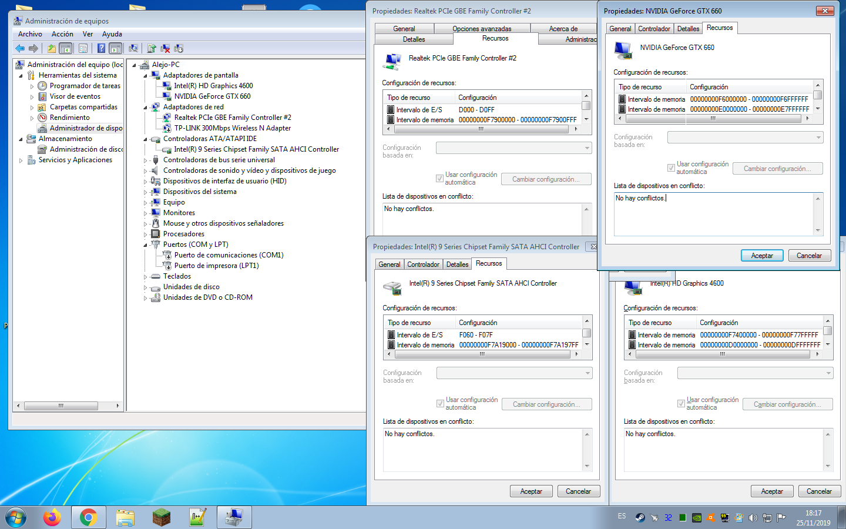Click the Up one level folder icon
The image size is (846, 529).
pos(52,48)
